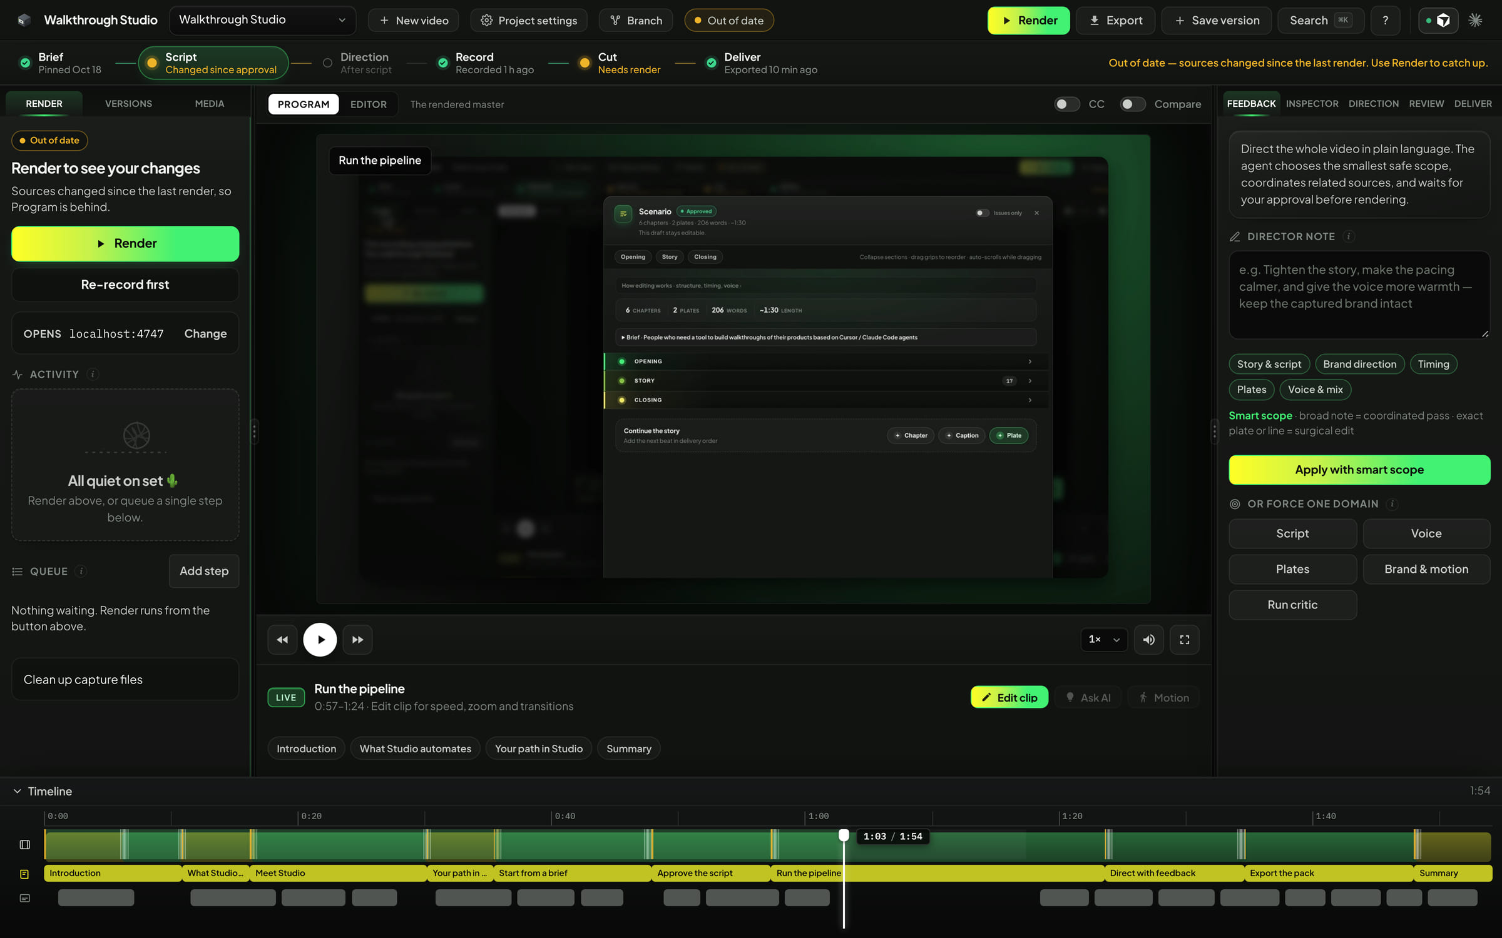This screenshot has width=1502, height=938.
Task: Select the Brand direction scope chip
Action: point(1359,364)
